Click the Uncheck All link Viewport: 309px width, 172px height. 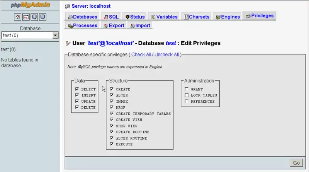(166, 54)
